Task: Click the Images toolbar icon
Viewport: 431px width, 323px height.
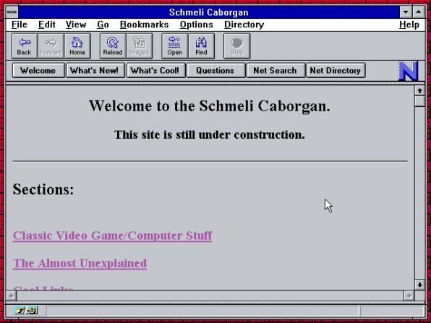Action: coord(140,46)
